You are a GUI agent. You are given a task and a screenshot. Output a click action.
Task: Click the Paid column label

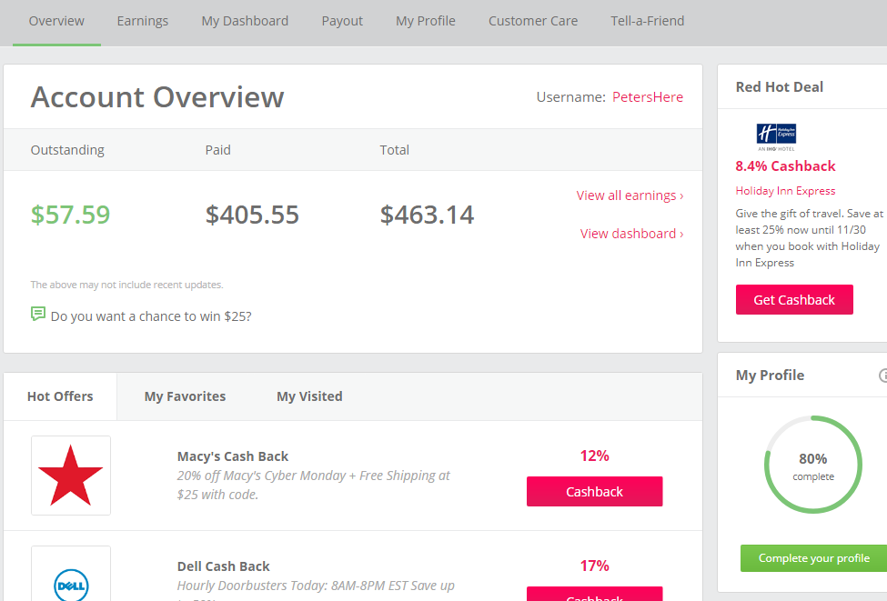[217, 150]
